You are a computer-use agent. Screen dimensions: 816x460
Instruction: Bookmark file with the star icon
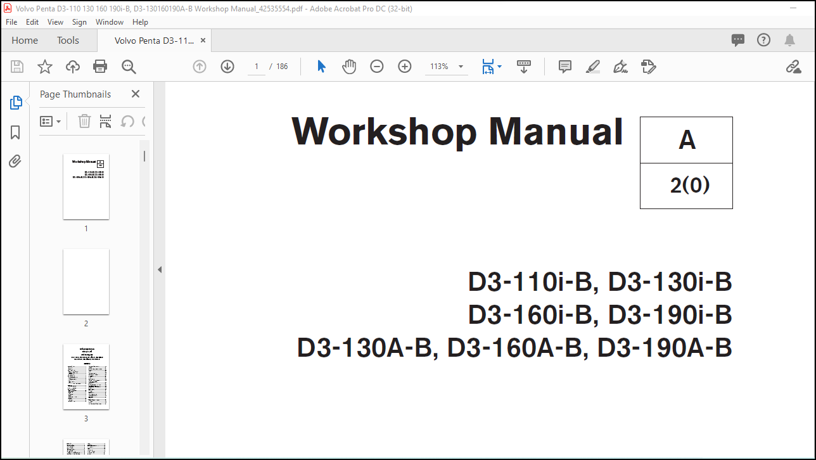[x=45, y=67]
